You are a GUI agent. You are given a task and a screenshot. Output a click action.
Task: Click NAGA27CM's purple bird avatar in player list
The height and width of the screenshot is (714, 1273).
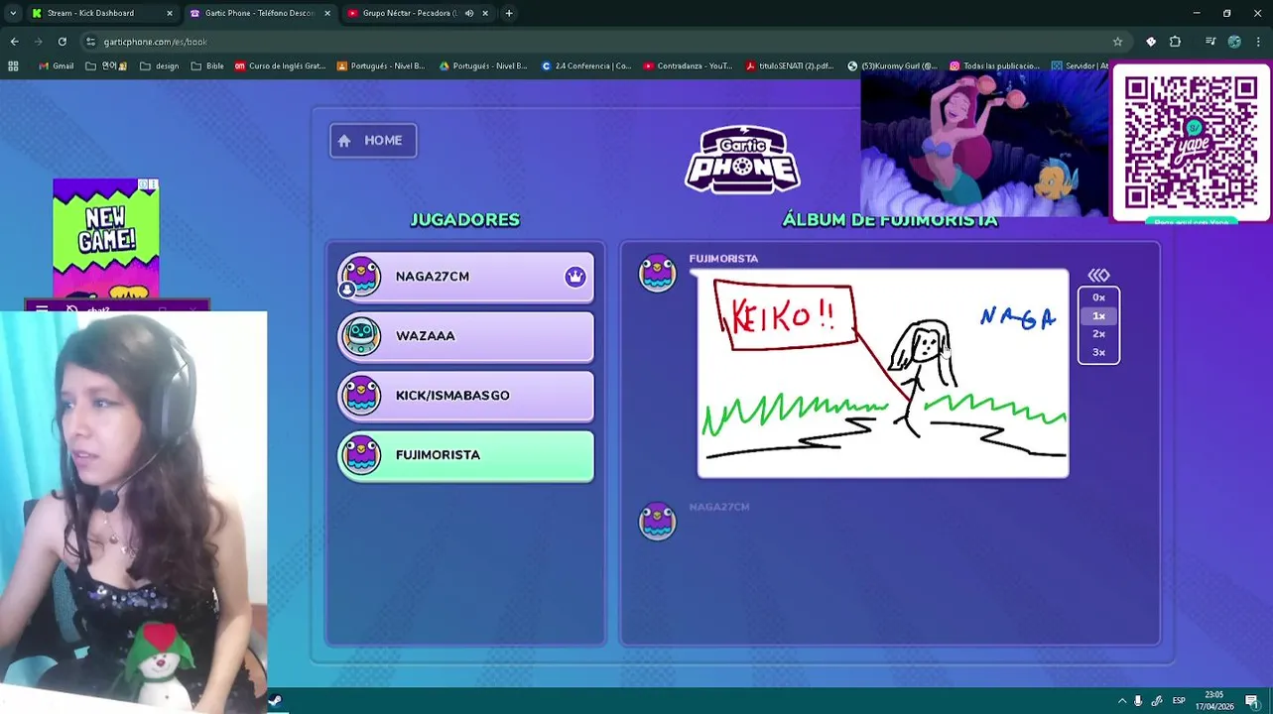[x=361, y=277]
